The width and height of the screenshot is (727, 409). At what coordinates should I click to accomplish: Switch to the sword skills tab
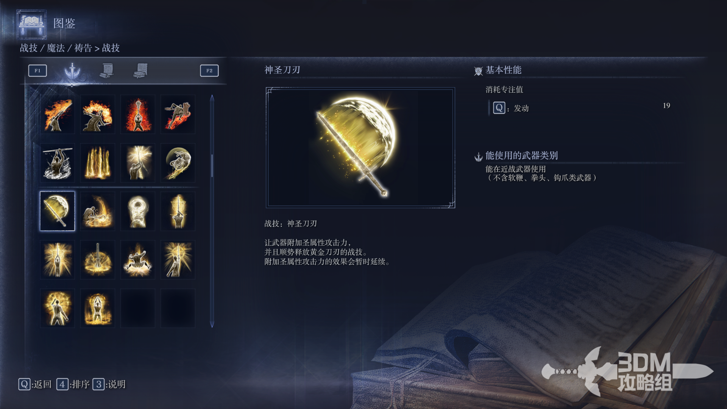click(x=72, y=70)
